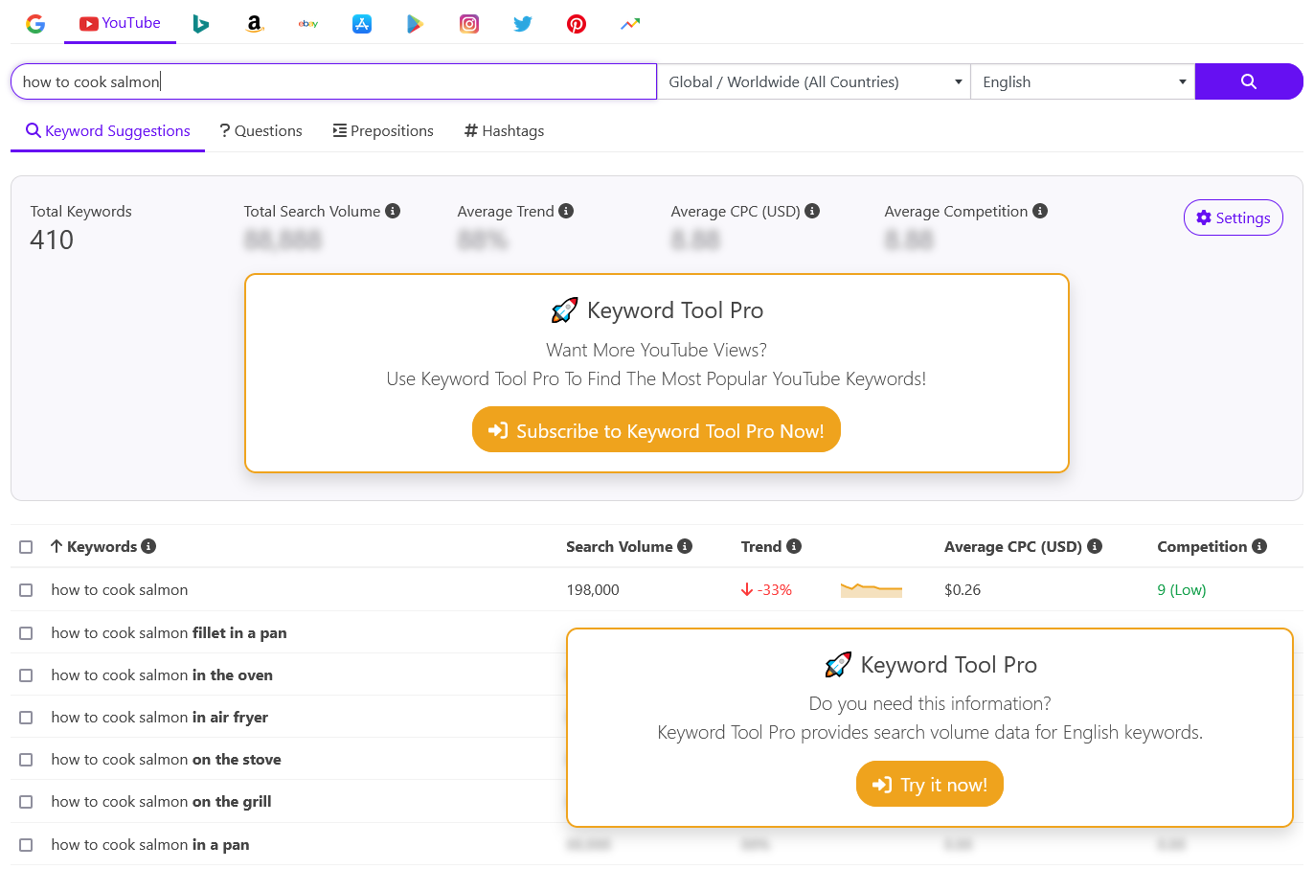Tick checkbox for 'fillet in a pan' keyword
1314x869 pixels.
pos(26,633)
